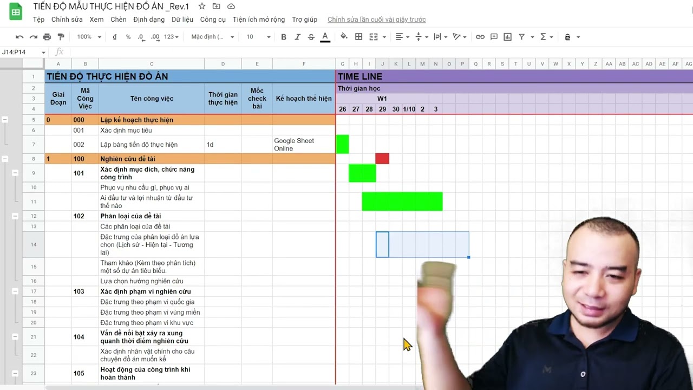Merge the selected cells
The image size is (693, 390).
tap(374, 37)
